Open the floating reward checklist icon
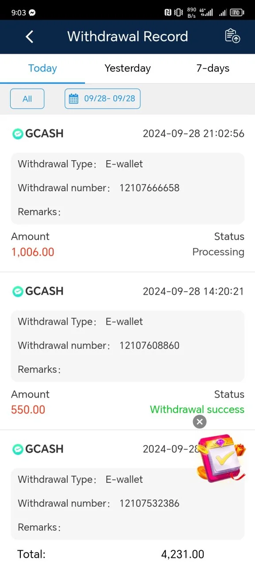255x568 pixels. tap(221, 458)
